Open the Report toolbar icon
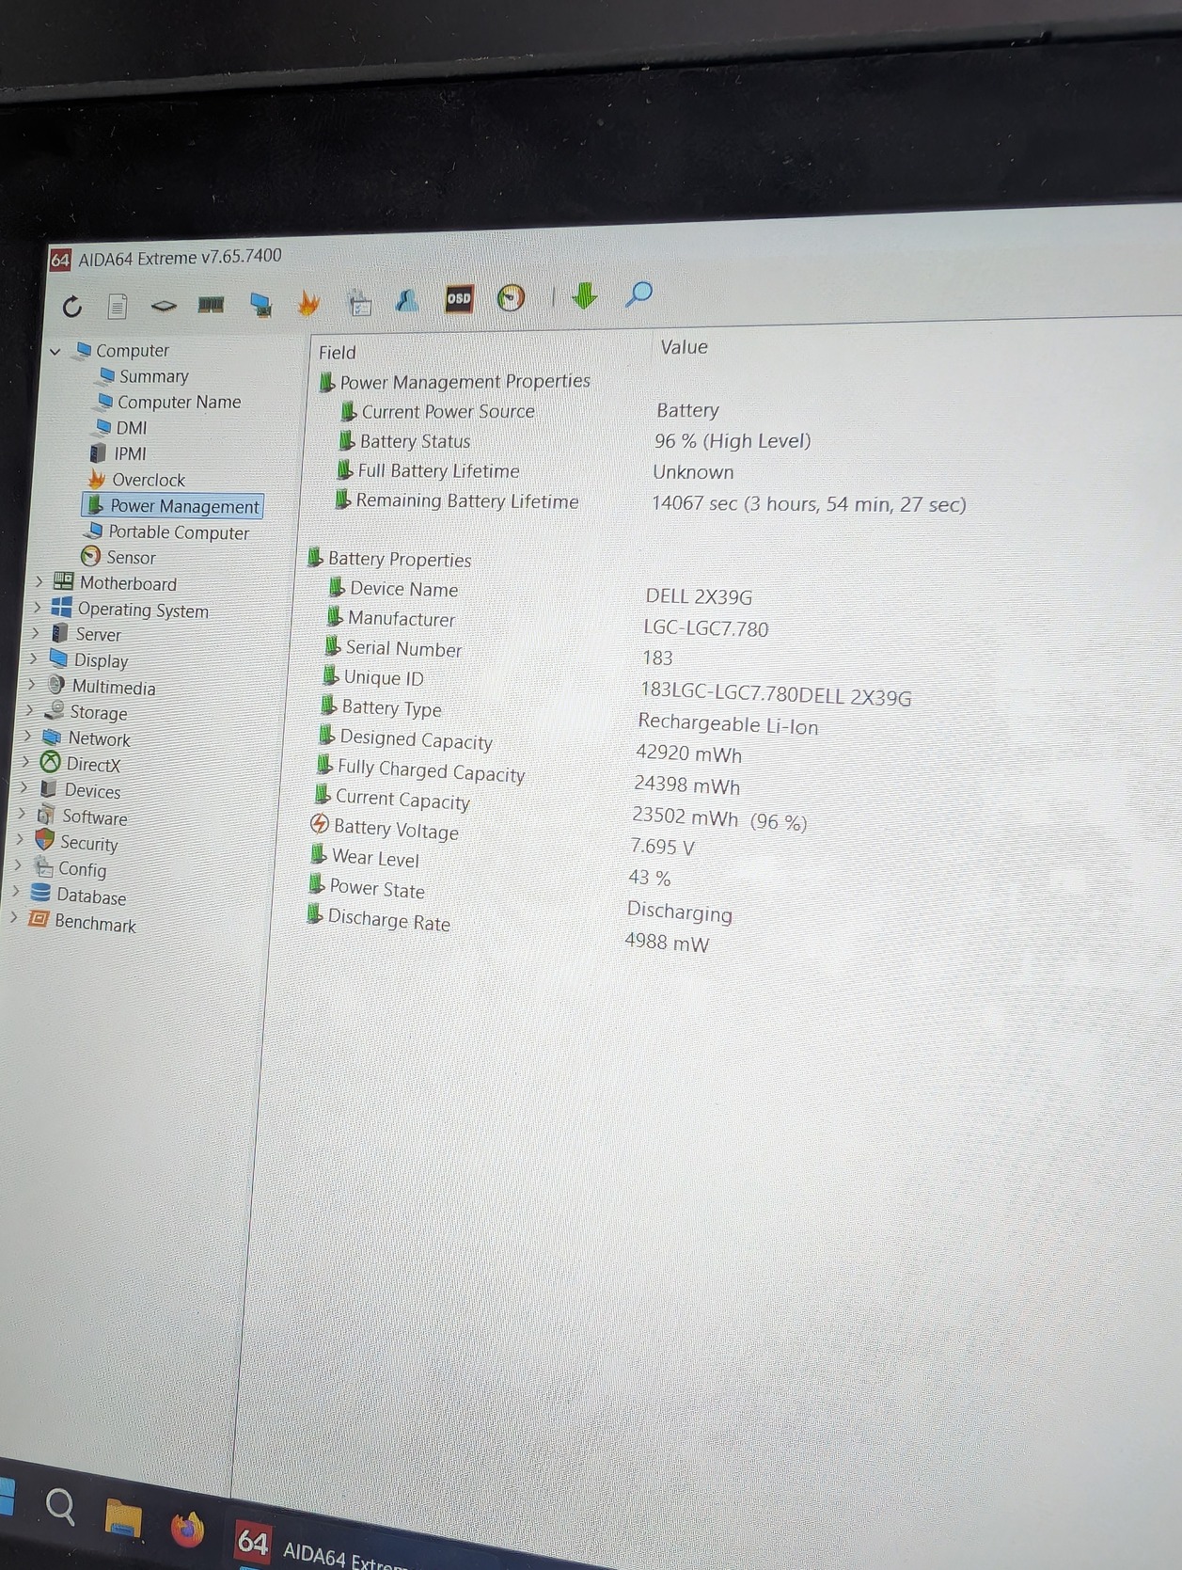This screenshot has width=1182, height=1570. [118, 306]
